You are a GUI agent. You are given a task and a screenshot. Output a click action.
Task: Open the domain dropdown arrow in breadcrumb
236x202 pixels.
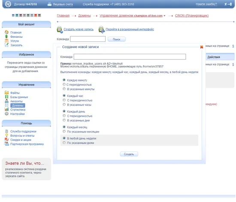164,15
